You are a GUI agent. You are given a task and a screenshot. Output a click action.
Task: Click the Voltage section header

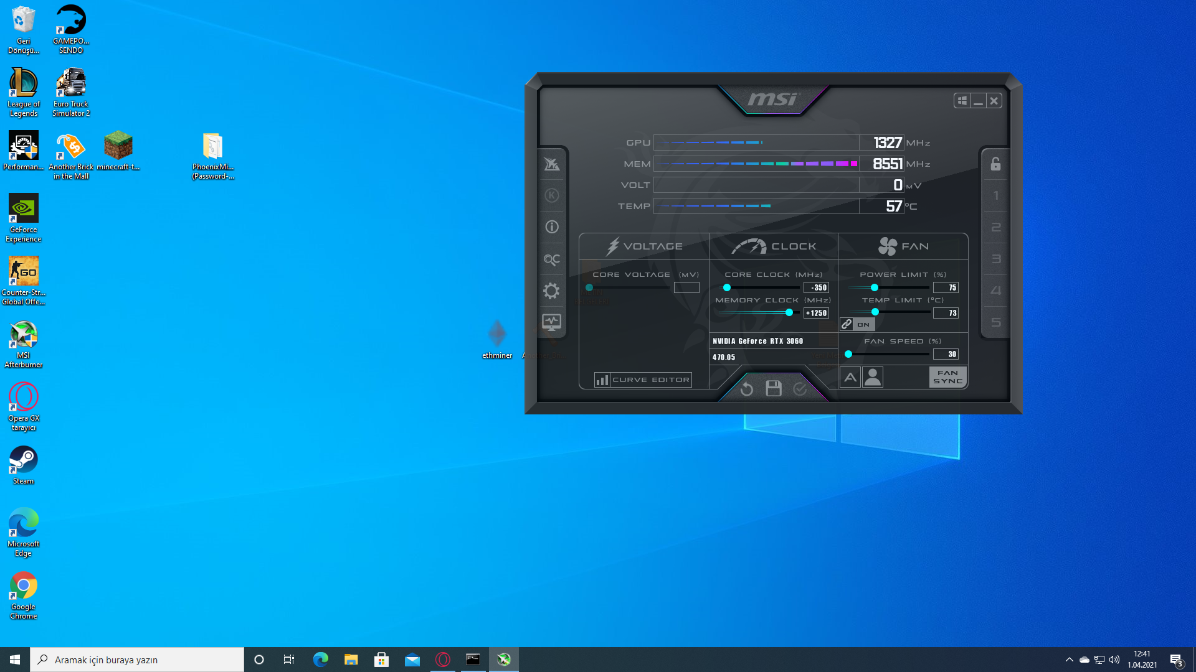click(644, 246)
